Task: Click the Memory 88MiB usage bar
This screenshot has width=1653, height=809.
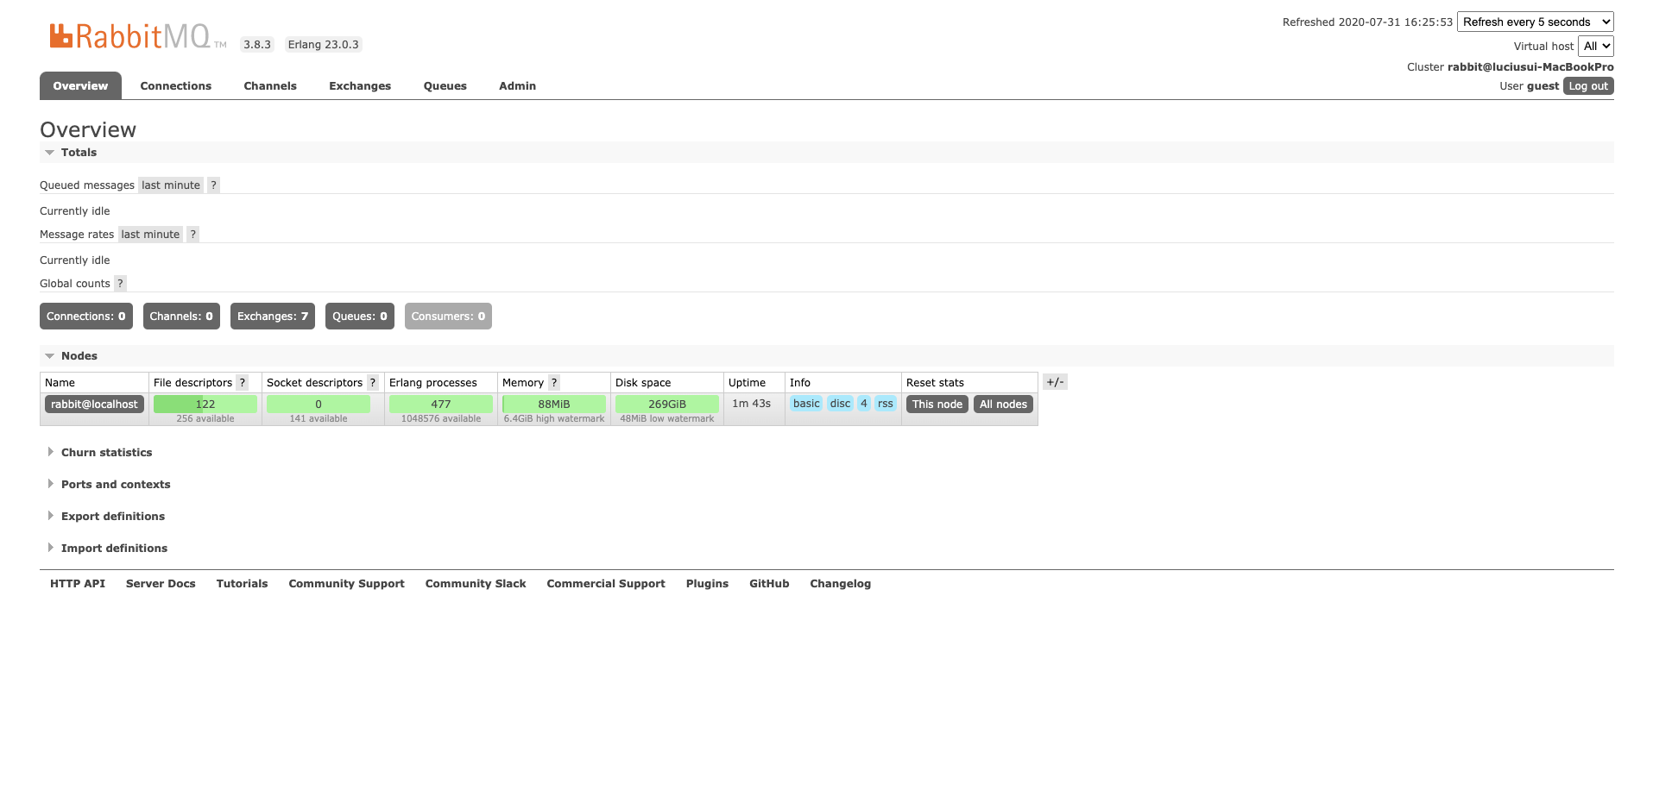Action: click(554, 404)
